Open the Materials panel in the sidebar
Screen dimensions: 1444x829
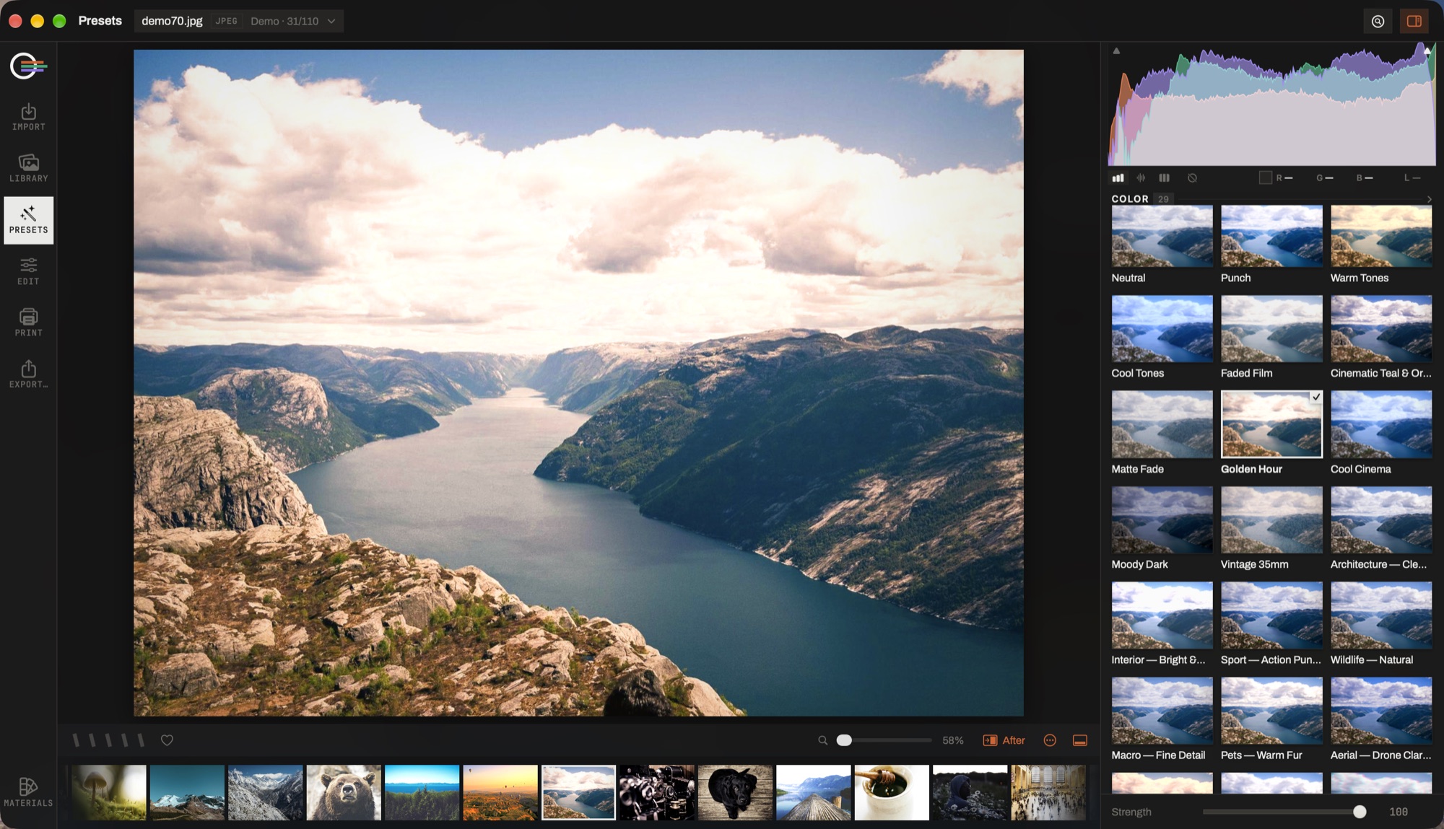[28, 791]
